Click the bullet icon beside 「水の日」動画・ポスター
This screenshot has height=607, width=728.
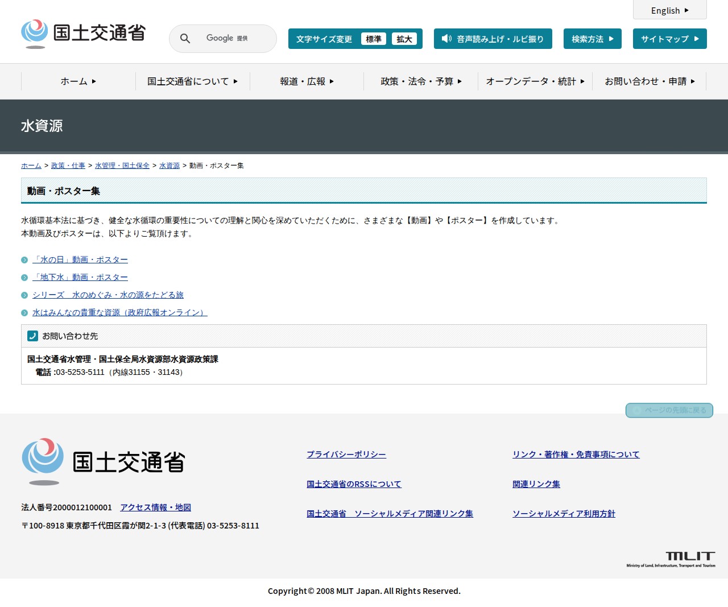click(24, 260)
